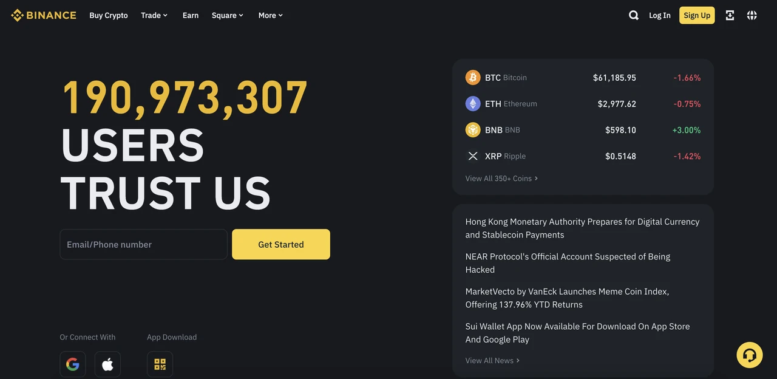
Task: Expand the Square dropdown menu
Action: click(228, 15)
